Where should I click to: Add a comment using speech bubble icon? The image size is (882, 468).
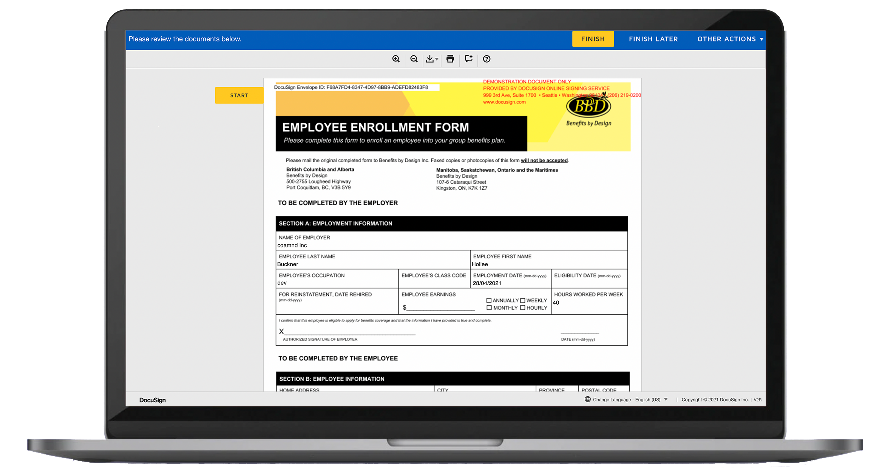tap(469, 59)
